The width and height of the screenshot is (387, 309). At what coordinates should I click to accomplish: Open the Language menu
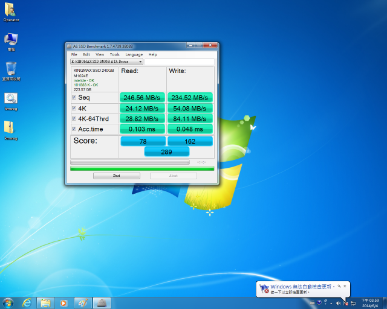point(134,54)
